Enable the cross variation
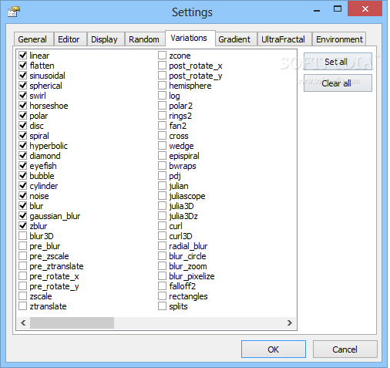 click(162, 135)
